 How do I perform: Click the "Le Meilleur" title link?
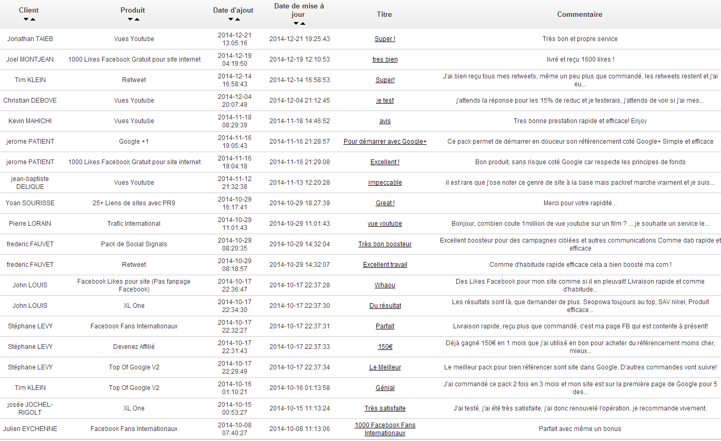pyautogui.click(x=385, y=367)
